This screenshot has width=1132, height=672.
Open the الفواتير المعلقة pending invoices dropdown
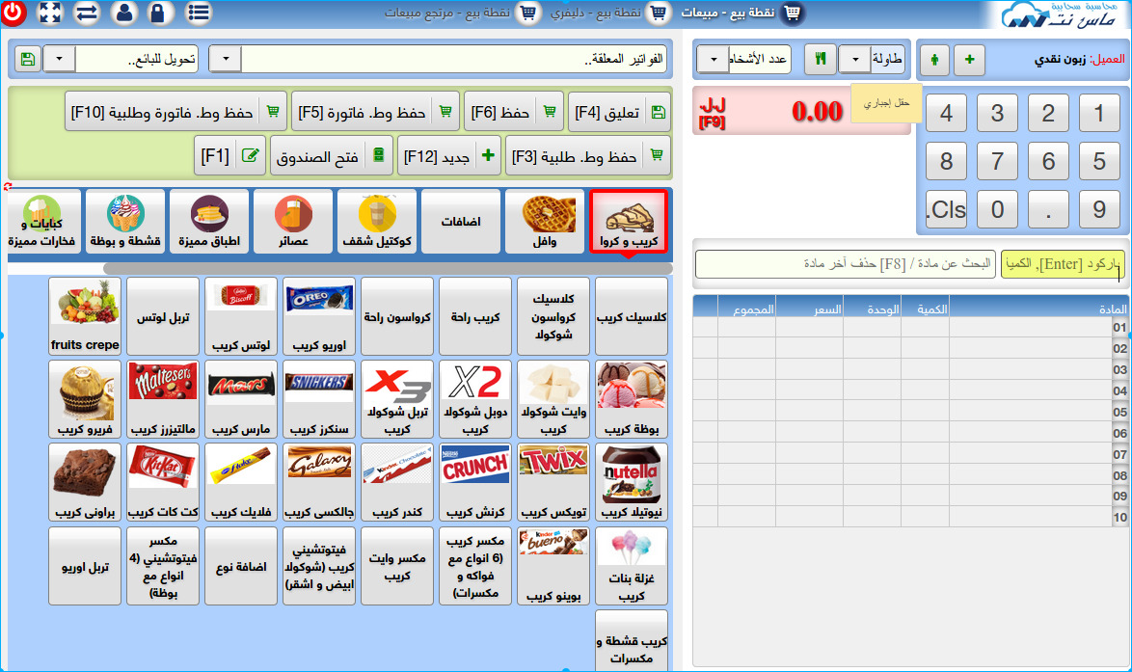226,59
